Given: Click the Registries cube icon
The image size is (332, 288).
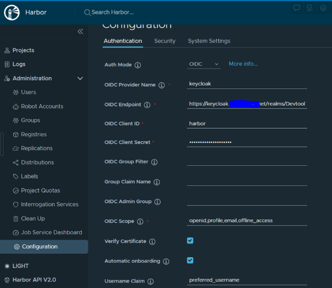Looking at the screenshot, I should coord(16,134).
